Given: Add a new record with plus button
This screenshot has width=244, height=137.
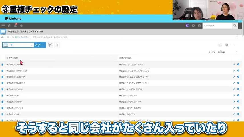Looking at the screenshot, I should tap(220, 45).
